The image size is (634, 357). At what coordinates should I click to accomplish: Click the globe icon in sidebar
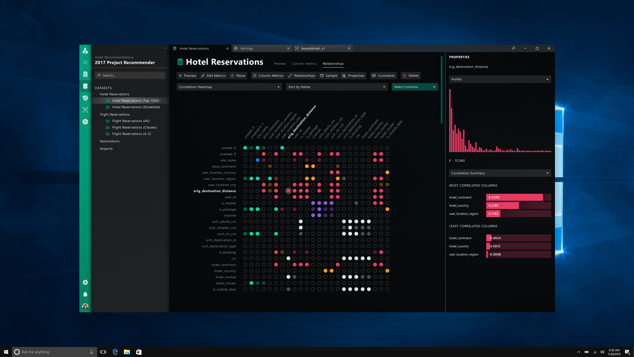click(85, 122)
